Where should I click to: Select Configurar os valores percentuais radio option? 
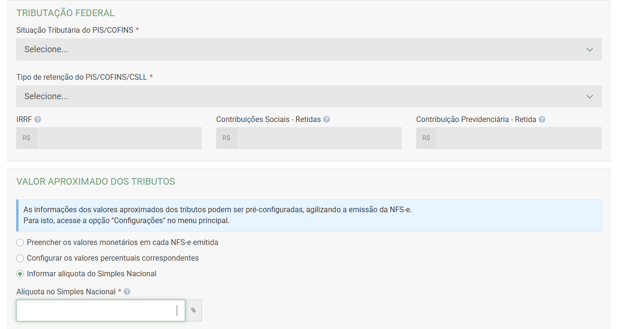click(x=20, y=259)
